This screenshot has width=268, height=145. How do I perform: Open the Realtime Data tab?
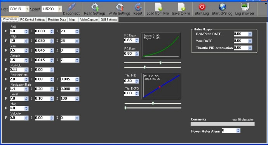57,20
